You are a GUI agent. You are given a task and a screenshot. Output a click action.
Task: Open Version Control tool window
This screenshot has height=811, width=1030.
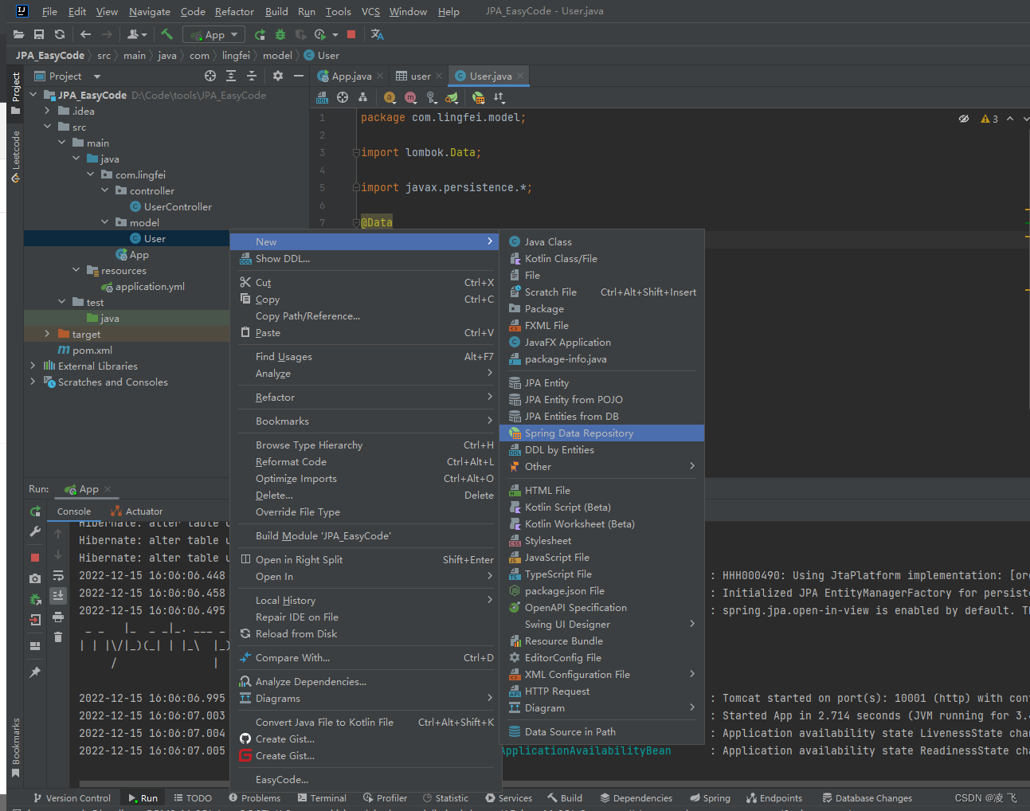click(x=72, y=797)
